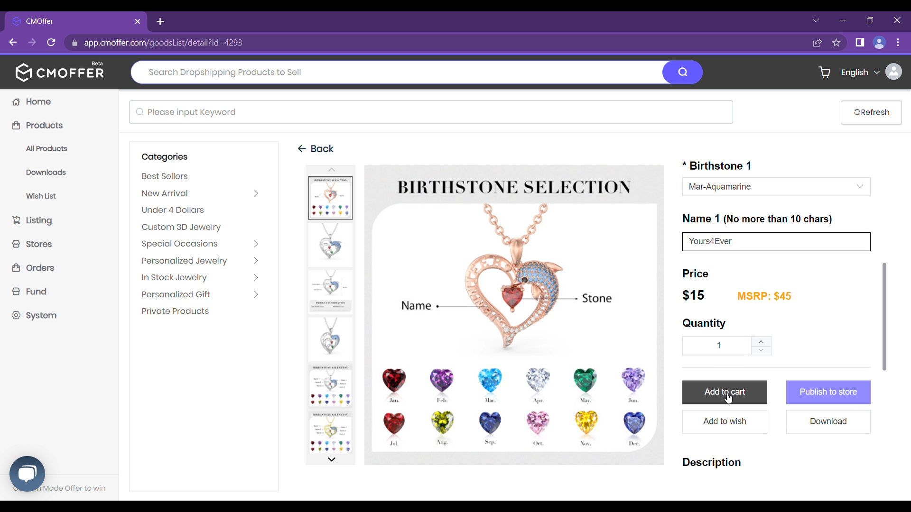
Task: Click the Best Sellers menu item
Action: pos(165,176)
